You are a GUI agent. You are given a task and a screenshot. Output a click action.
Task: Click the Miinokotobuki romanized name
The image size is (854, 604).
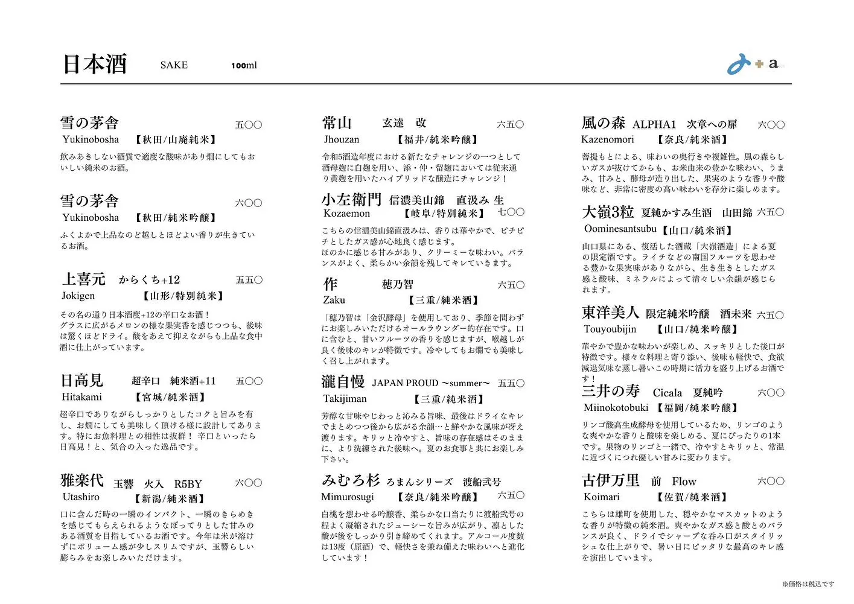click(x=616, y=408)
